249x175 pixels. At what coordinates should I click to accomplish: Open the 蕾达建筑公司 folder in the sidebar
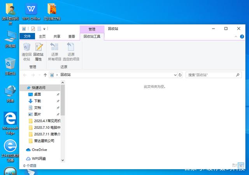[x=42, y=141]
